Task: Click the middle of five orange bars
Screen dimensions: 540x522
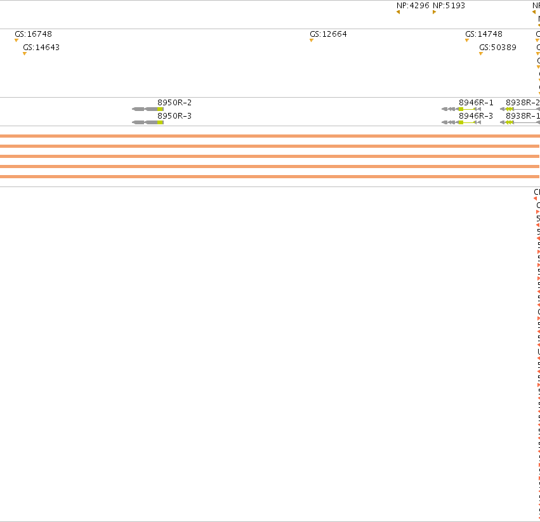Action: pos(270,156)
